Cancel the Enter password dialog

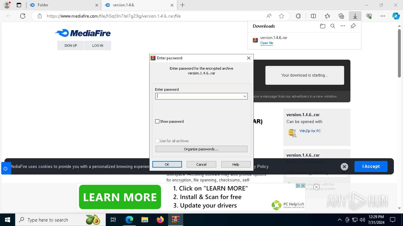pos(201,164)
